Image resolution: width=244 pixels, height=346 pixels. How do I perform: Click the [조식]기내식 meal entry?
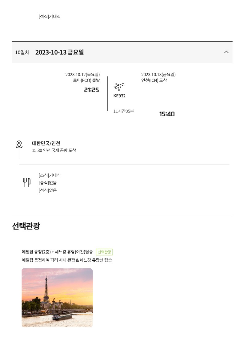50,175
